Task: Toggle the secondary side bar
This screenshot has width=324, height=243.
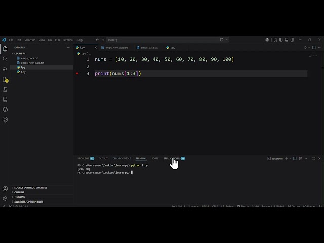Action: pos(292,39)
